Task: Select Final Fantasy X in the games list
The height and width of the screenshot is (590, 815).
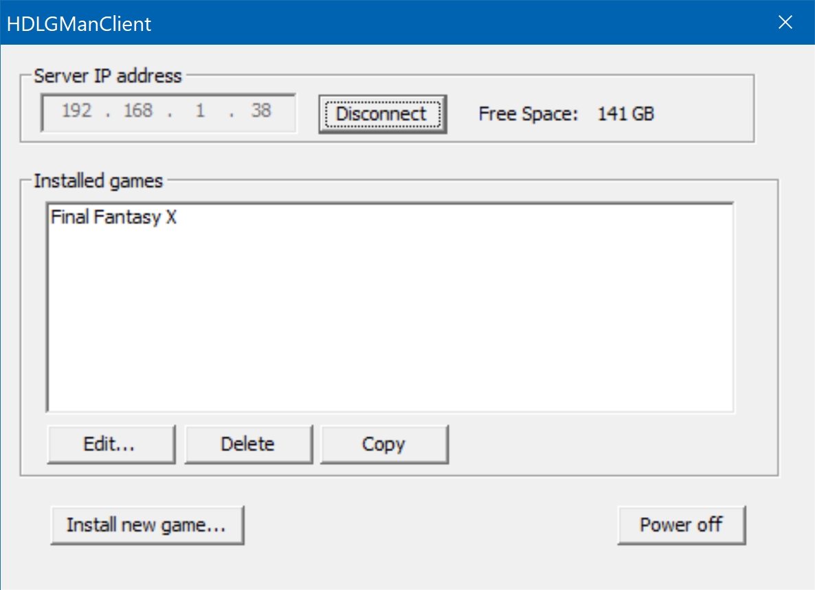Action: [114, 217]
